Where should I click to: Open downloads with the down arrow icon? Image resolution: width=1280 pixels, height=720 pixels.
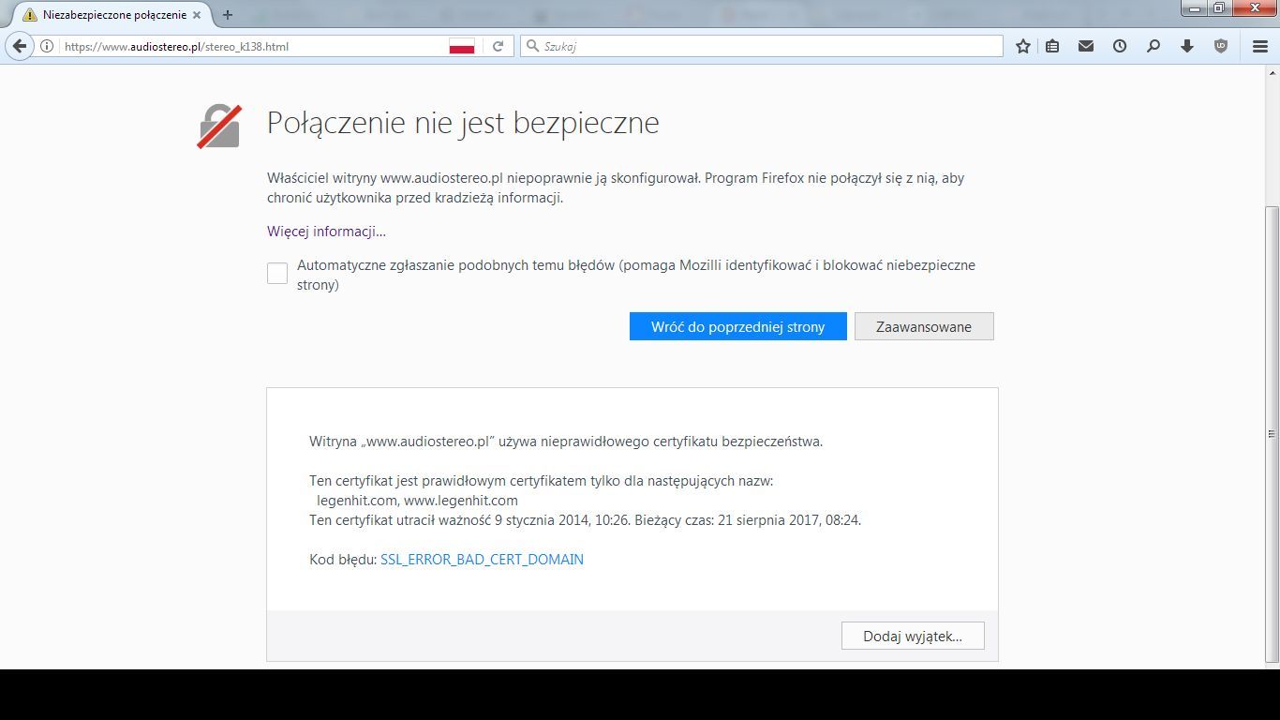coord(1187,46)
